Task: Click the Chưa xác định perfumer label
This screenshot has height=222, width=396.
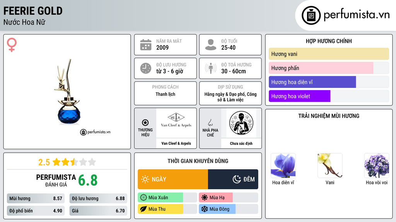Action: (x=241, y=143)
